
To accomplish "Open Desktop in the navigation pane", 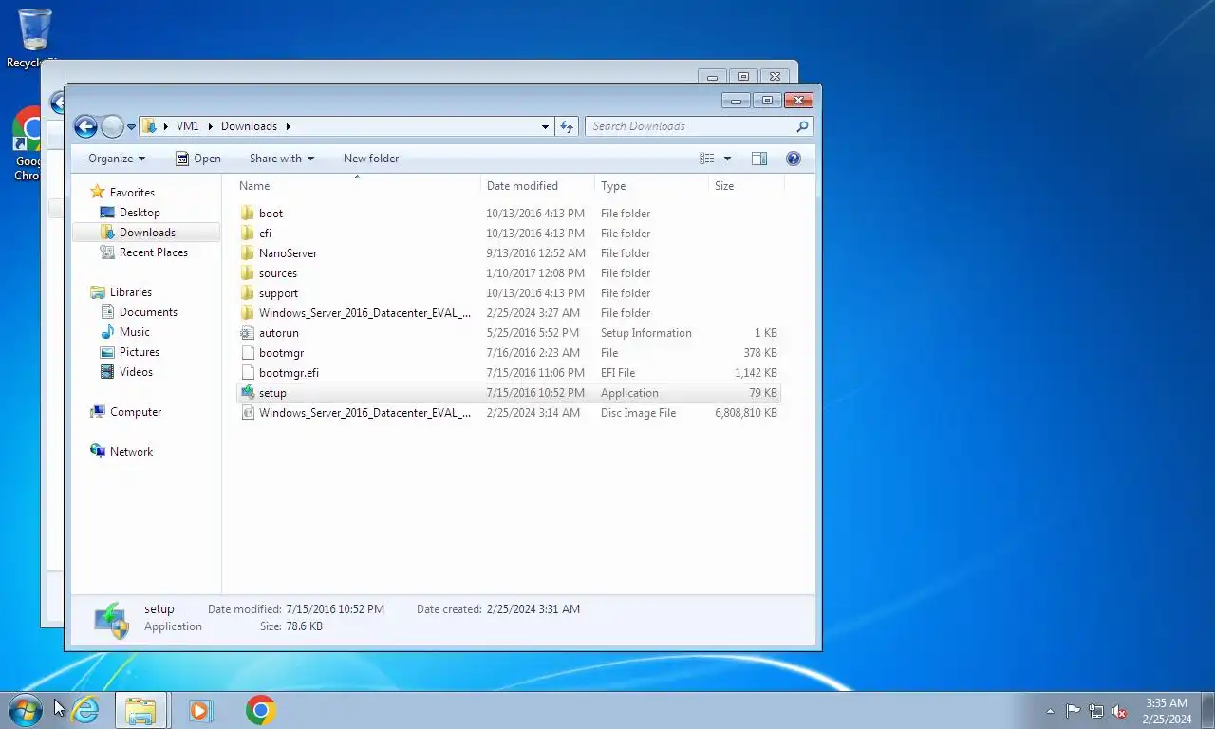I will coord(140,213).
